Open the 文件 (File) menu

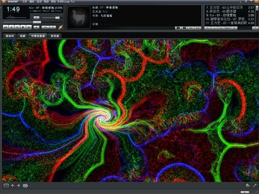(25, 2)
